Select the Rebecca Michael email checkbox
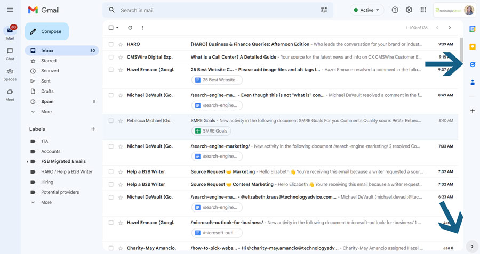 tap(111, 121)
